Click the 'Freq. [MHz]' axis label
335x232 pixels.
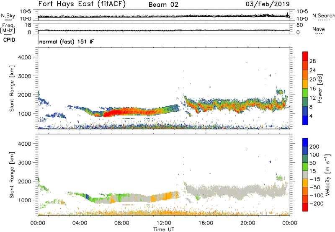click(x=8, y=28)
